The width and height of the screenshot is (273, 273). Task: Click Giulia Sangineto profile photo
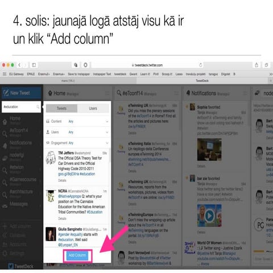click(x=51, y=234)
